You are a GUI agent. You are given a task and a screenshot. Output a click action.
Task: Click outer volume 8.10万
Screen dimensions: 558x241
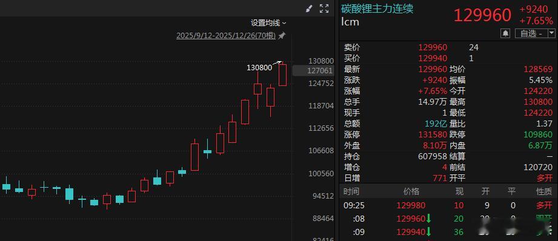[x=434, y=145]
